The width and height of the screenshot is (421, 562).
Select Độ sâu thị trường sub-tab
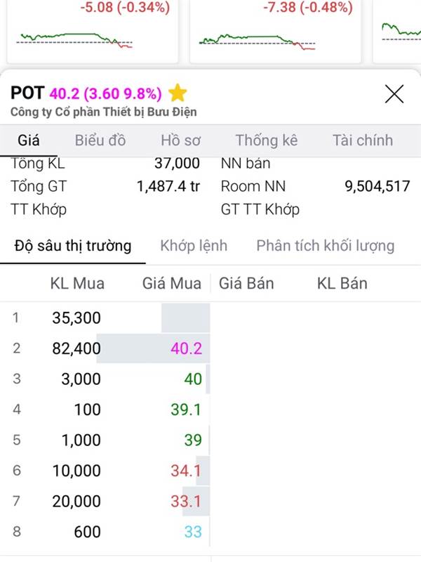coord(73,246)
